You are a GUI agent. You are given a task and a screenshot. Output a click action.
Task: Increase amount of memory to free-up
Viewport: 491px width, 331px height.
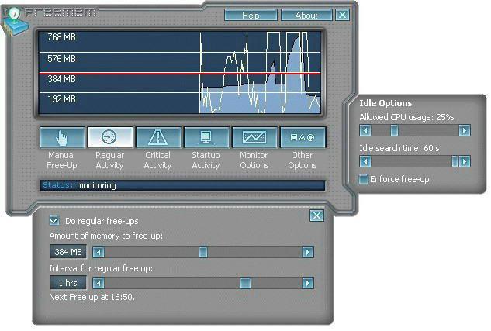(x=308, y=252)
